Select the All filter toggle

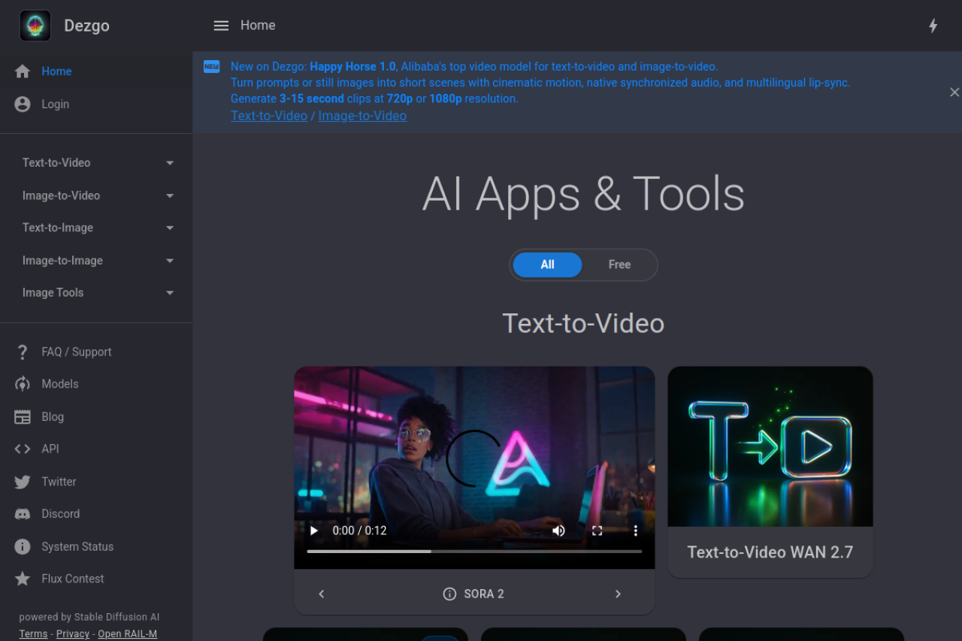coord(547,265)
